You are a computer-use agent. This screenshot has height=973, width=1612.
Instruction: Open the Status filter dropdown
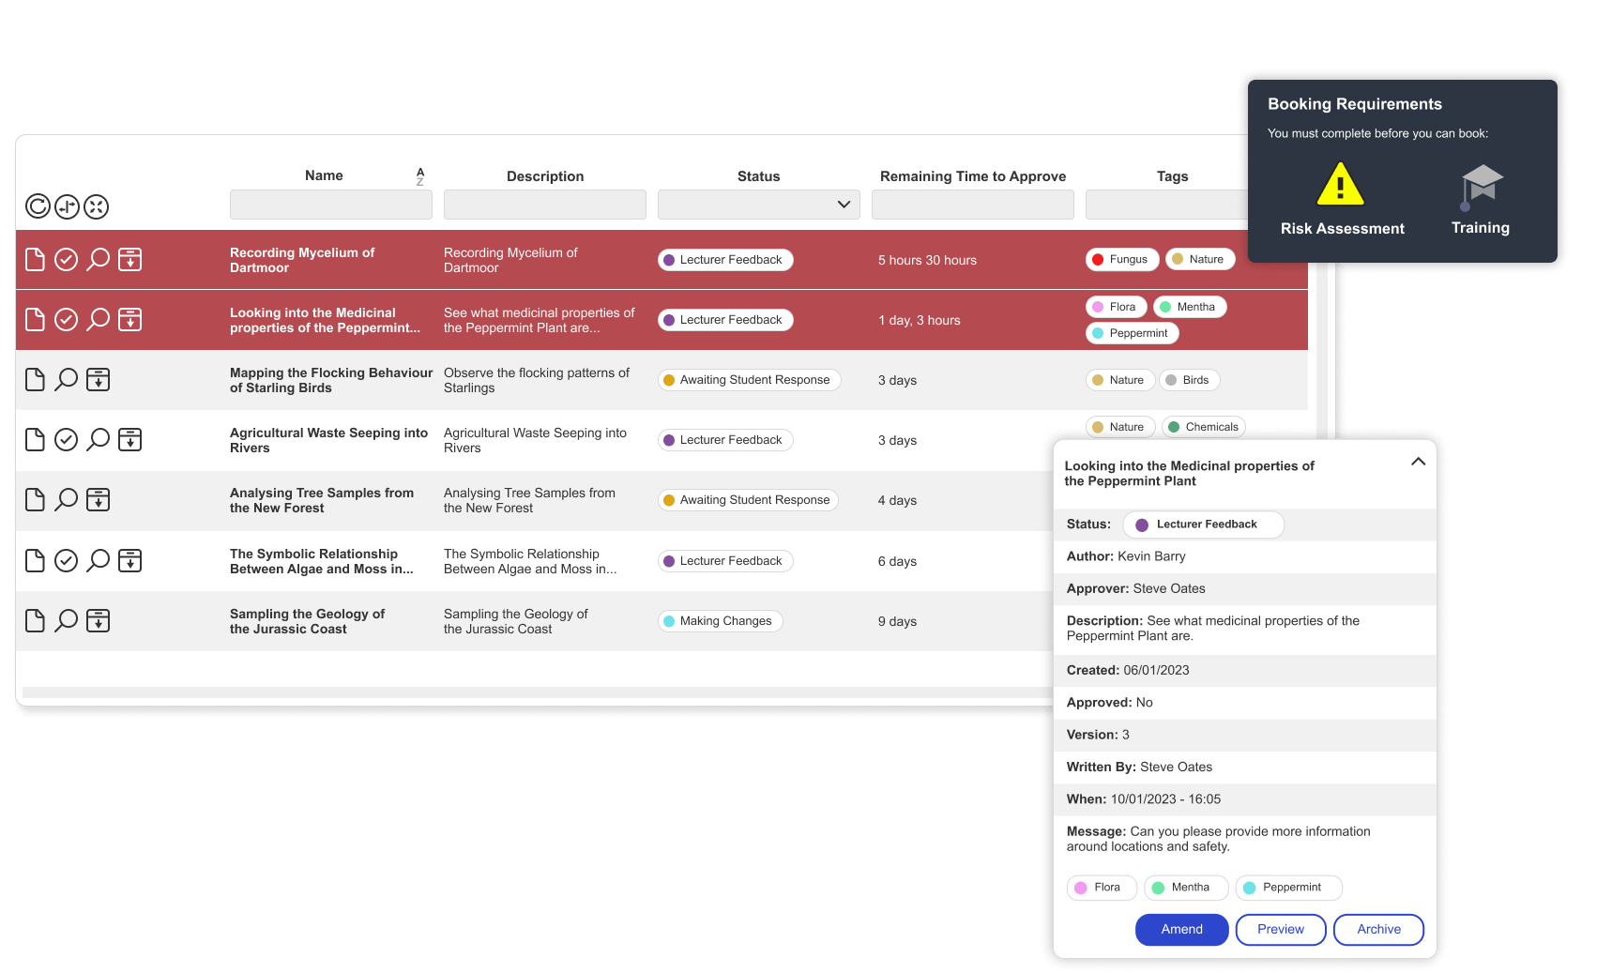coord(758,205)
